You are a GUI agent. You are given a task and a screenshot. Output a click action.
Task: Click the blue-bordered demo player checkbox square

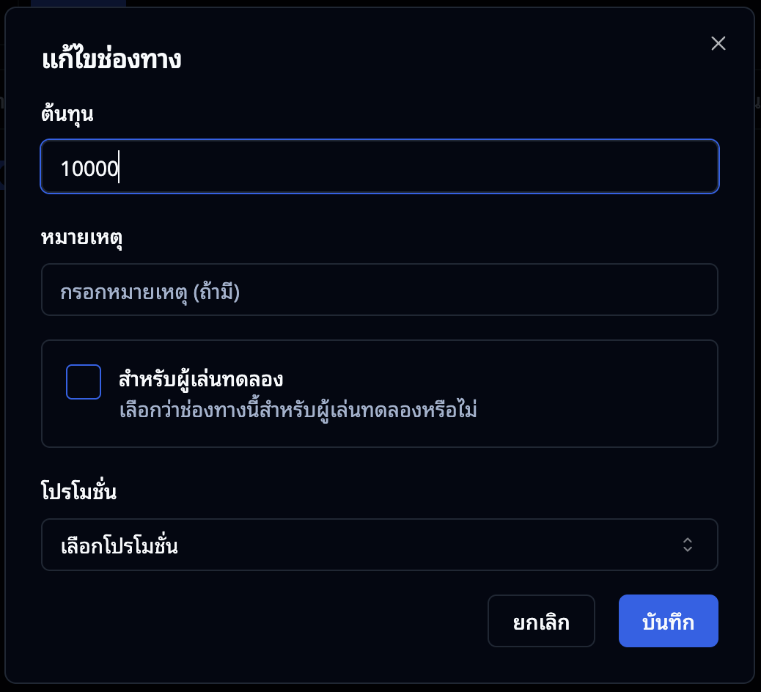pos(83,381)
